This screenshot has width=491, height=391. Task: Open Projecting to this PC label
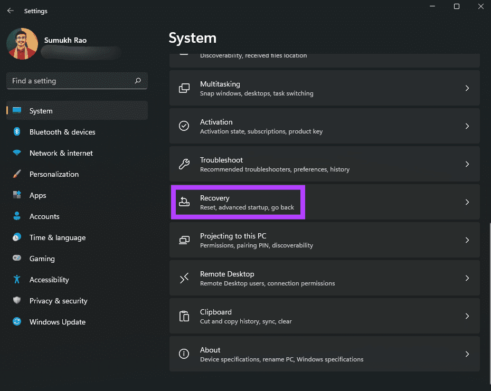pyautogui.click(x=233, y=236)
